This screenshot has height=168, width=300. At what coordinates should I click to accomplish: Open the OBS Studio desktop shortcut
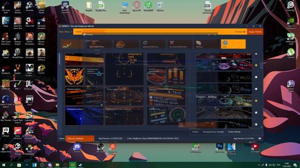click(x=101, y=147)
